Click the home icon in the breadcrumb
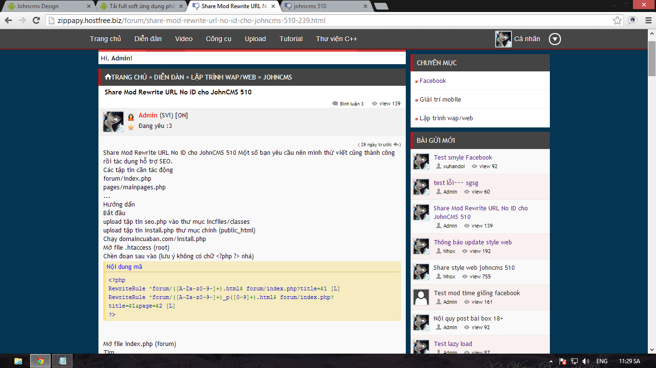 [x=108, y=77]
